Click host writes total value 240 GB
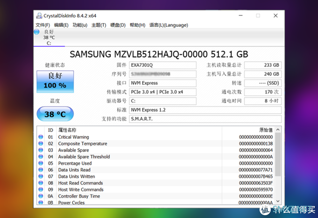 [263, 74]
